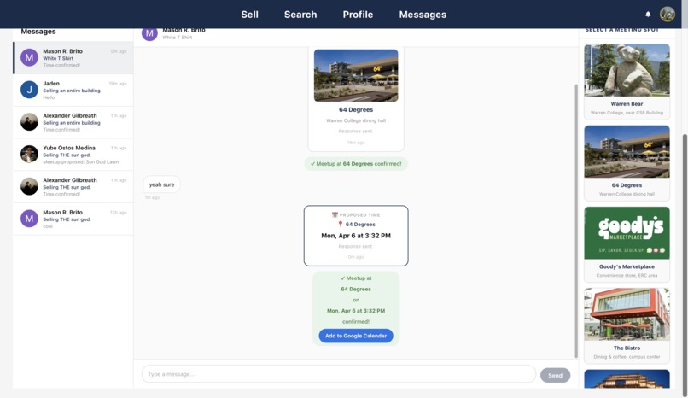Open Alexander Gilbreath entire building conversation

(x=73, y=122)
